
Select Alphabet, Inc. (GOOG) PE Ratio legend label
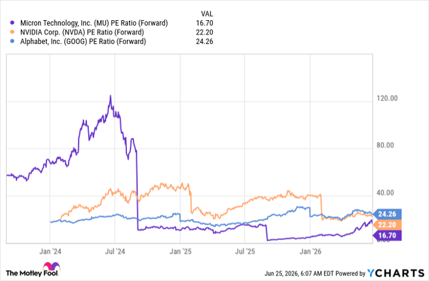[83, 42]
